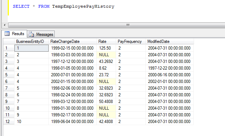
Task: Click the Rate cell showing 23.72
Action: coord(106,75)
